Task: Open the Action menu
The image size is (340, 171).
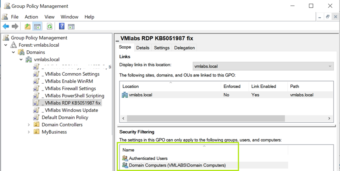Action: pos(31,17)
